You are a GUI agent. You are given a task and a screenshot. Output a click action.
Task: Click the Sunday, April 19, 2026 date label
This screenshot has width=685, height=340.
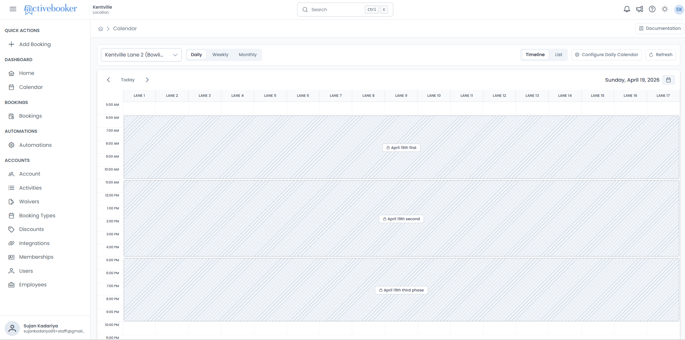tap(632, 80)
